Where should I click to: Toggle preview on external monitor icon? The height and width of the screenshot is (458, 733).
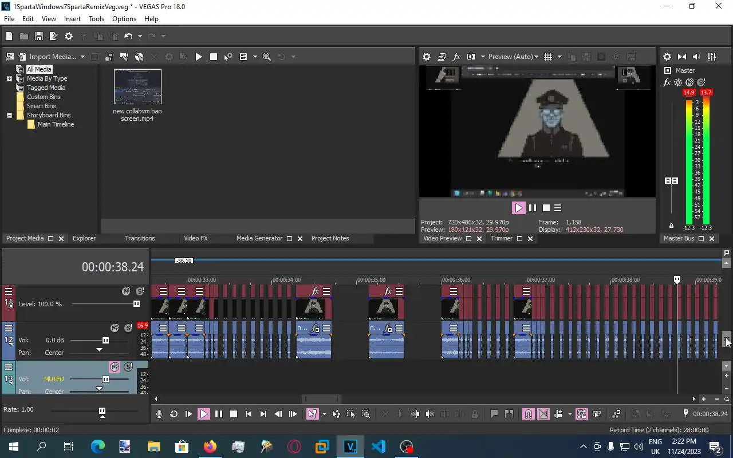(442, 57)
